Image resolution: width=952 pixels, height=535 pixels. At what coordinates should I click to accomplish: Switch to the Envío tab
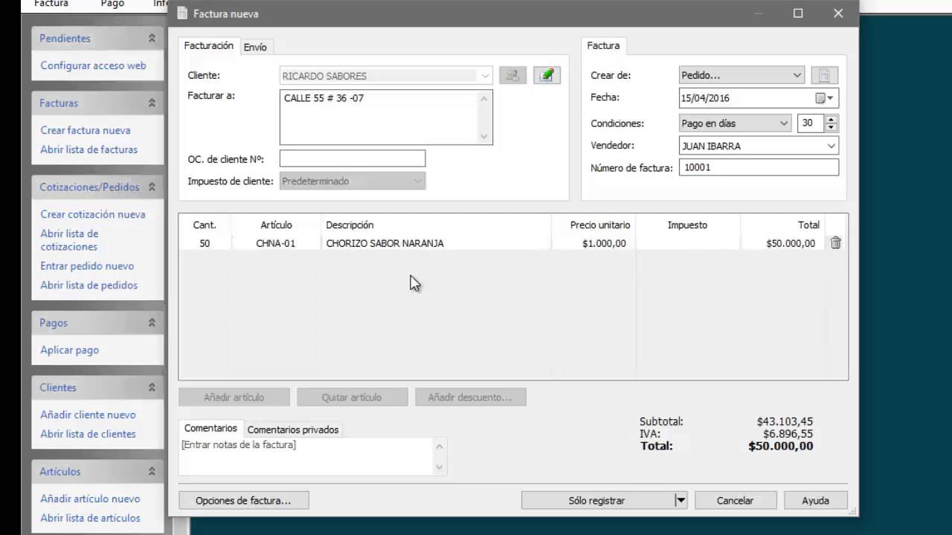pos(255,47)
